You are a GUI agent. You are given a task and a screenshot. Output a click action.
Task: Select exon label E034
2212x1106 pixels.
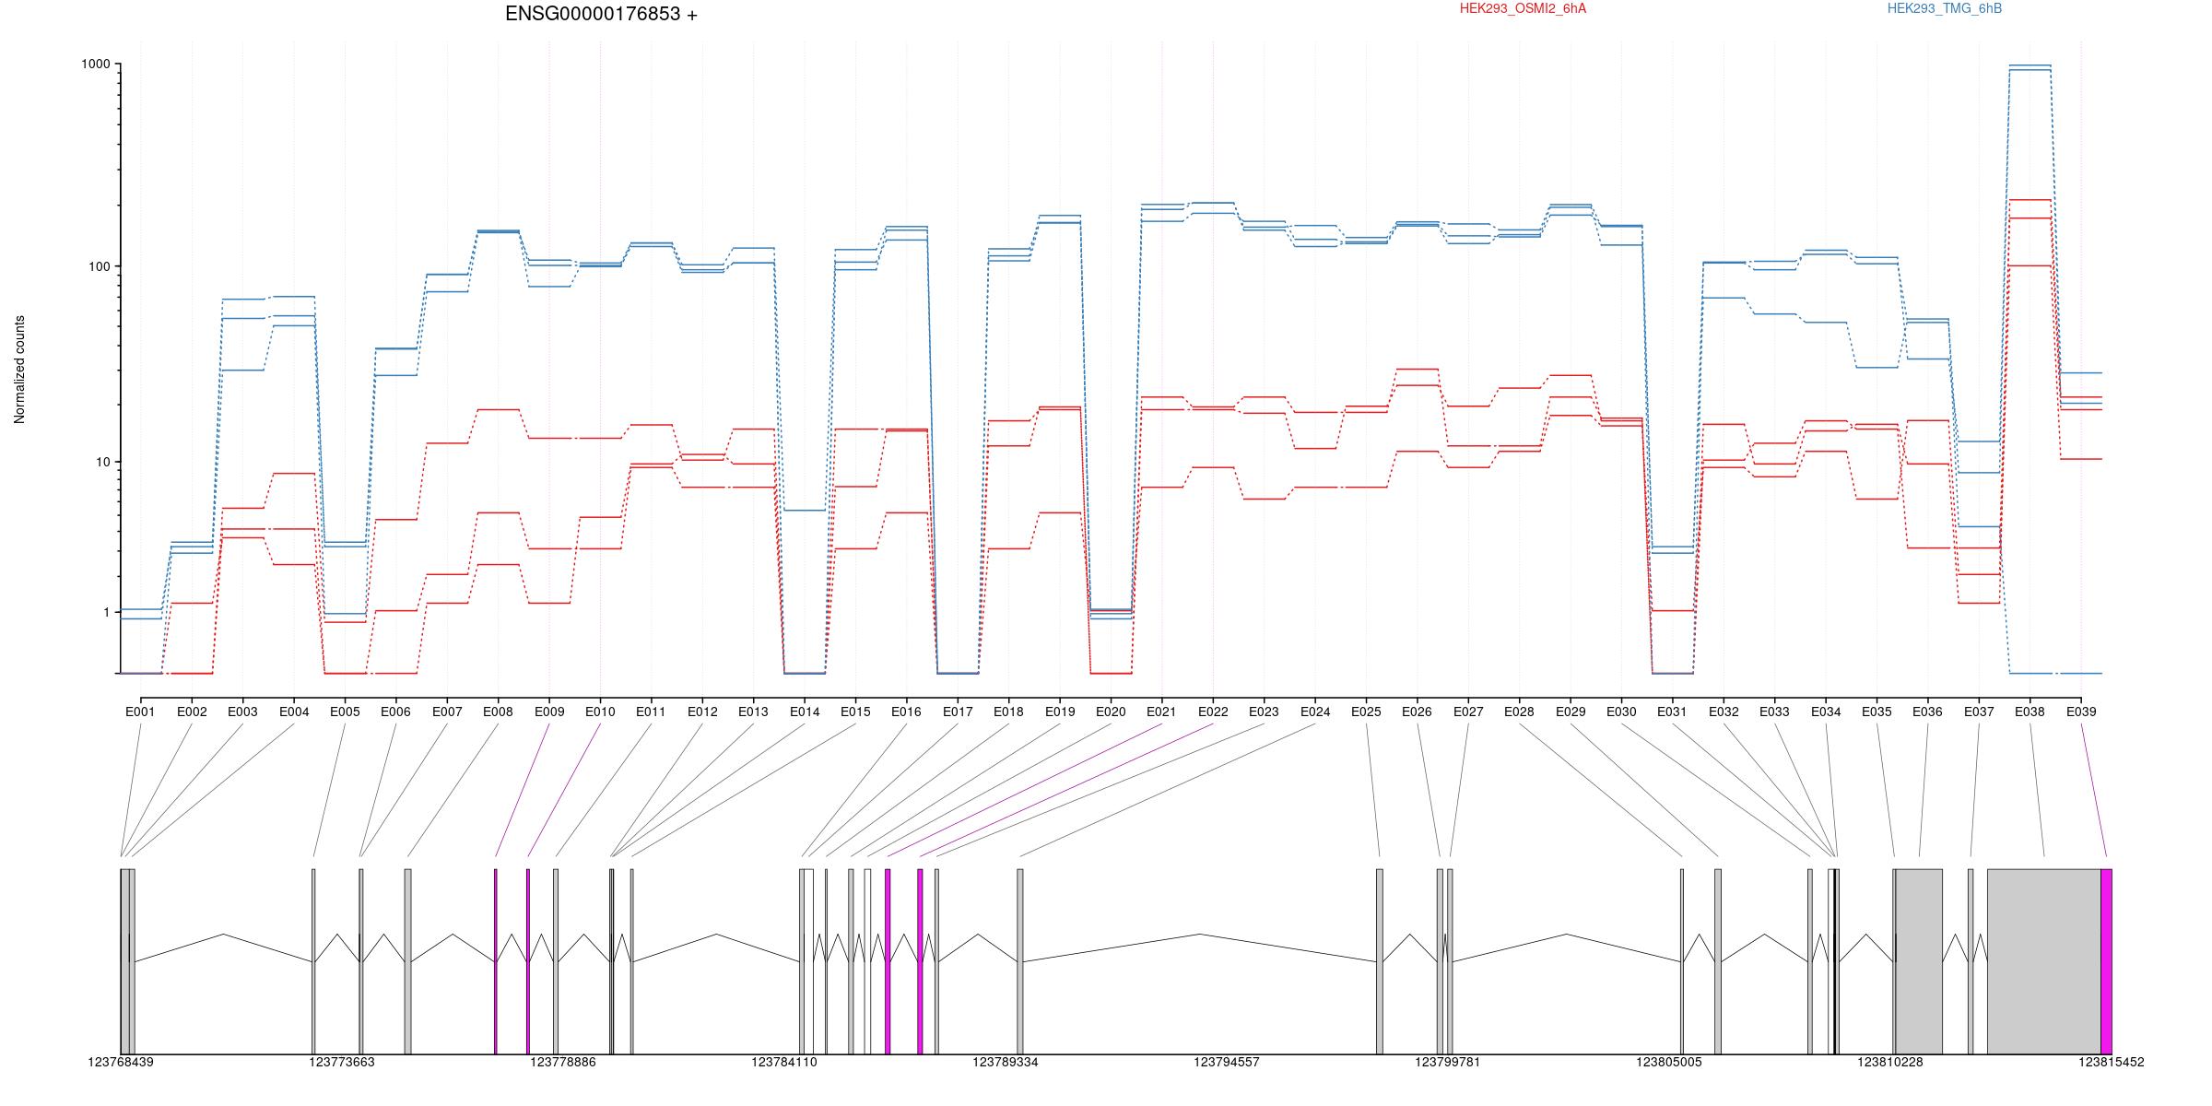tap(1826, 712)
